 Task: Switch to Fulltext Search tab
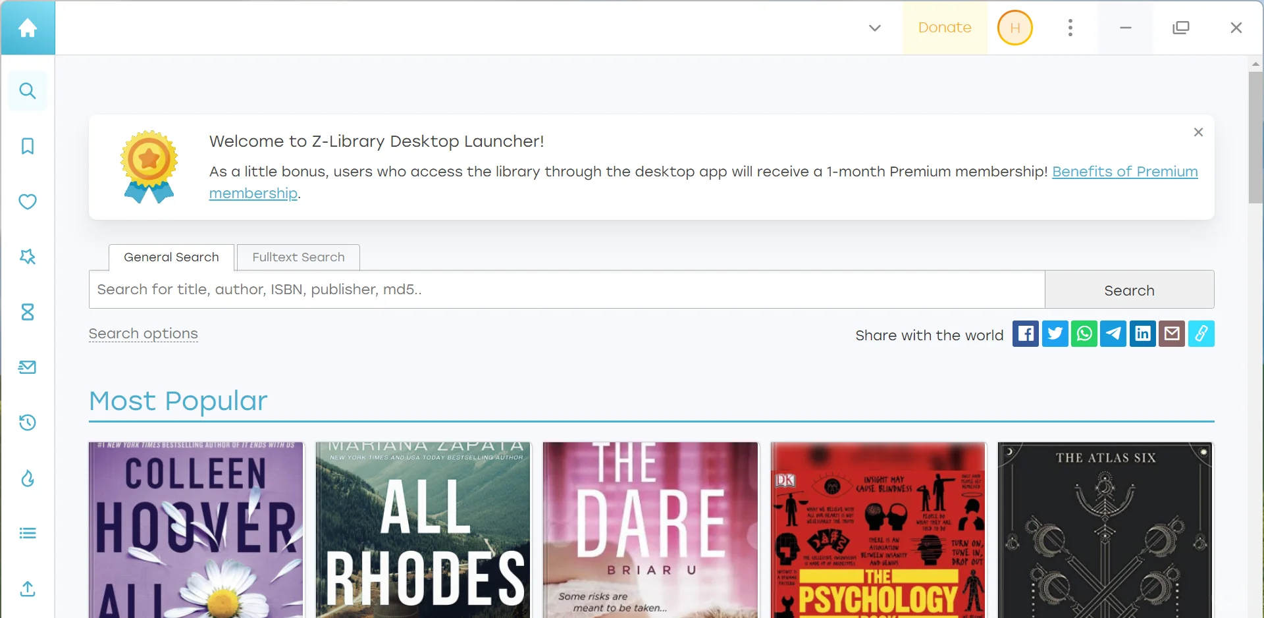point(298,257)
